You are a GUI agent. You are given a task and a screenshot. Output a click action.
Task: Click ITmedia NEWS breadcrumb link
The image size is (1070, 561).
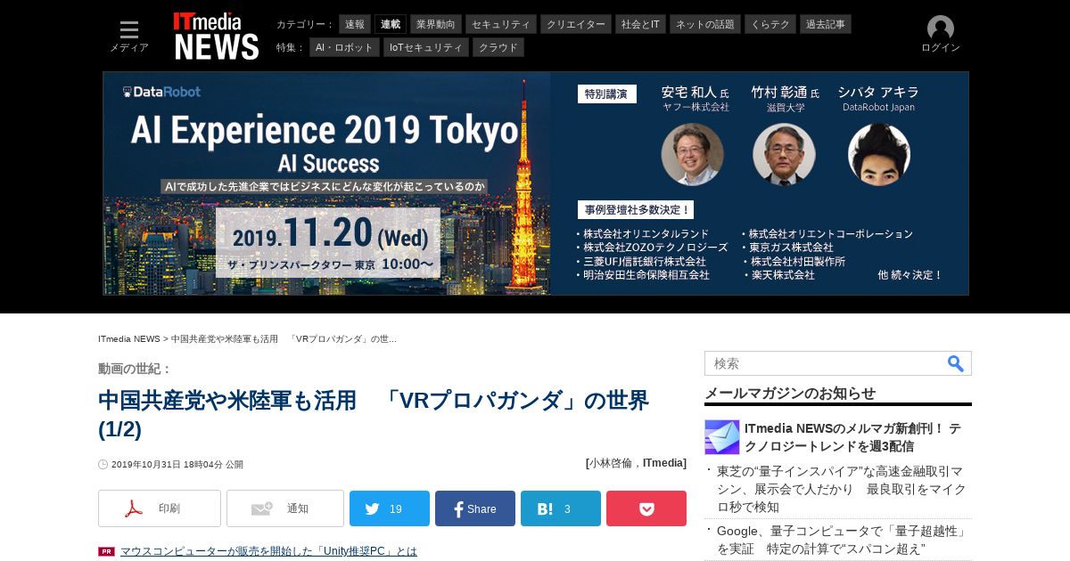click(129, 339)
